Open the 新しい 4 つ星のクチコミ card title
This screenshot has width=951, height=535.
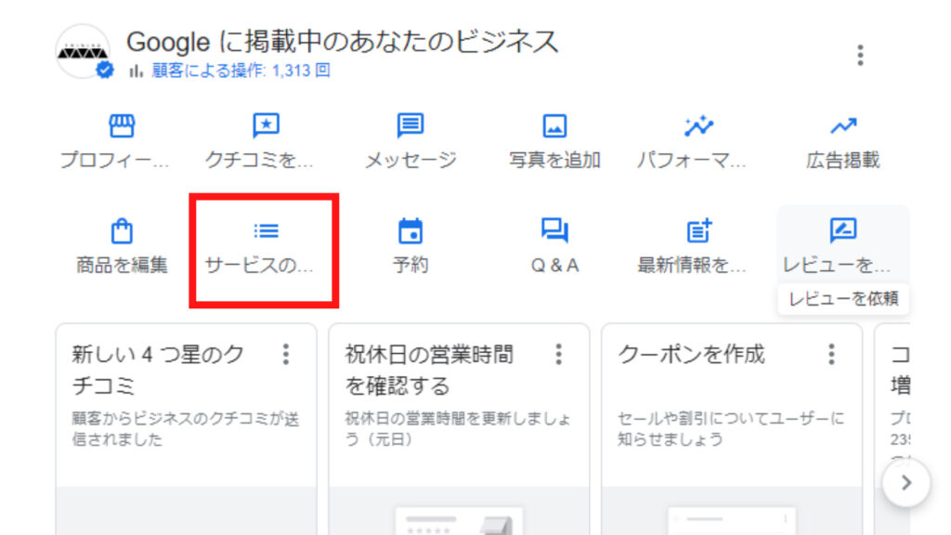(158, 370)
